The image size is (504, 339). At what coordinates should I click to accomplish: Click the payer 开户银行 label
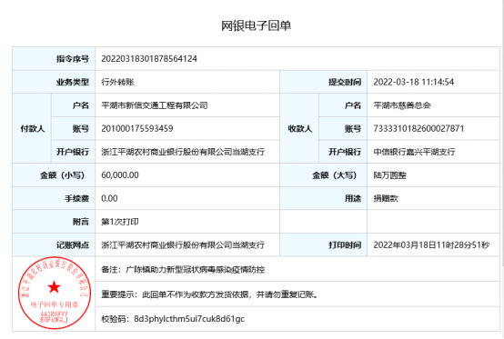click(73, 152)
